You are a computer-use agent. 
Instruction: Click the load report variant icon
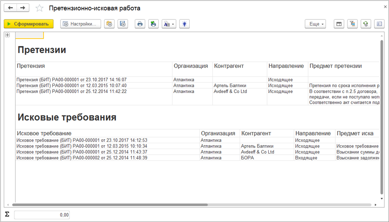pyautogui.click(x=109, y=24)
